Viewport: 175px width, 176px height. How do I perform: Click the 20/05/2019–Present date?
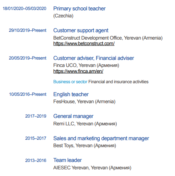[x=28, y=58]
